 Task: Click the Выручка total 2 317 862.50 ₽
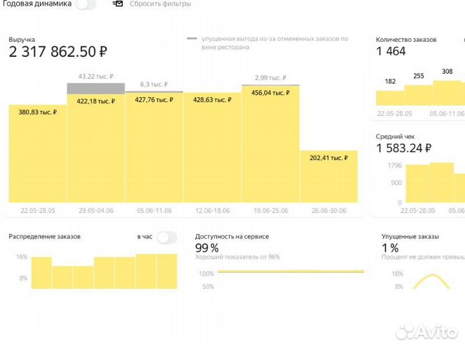[58, 52]
